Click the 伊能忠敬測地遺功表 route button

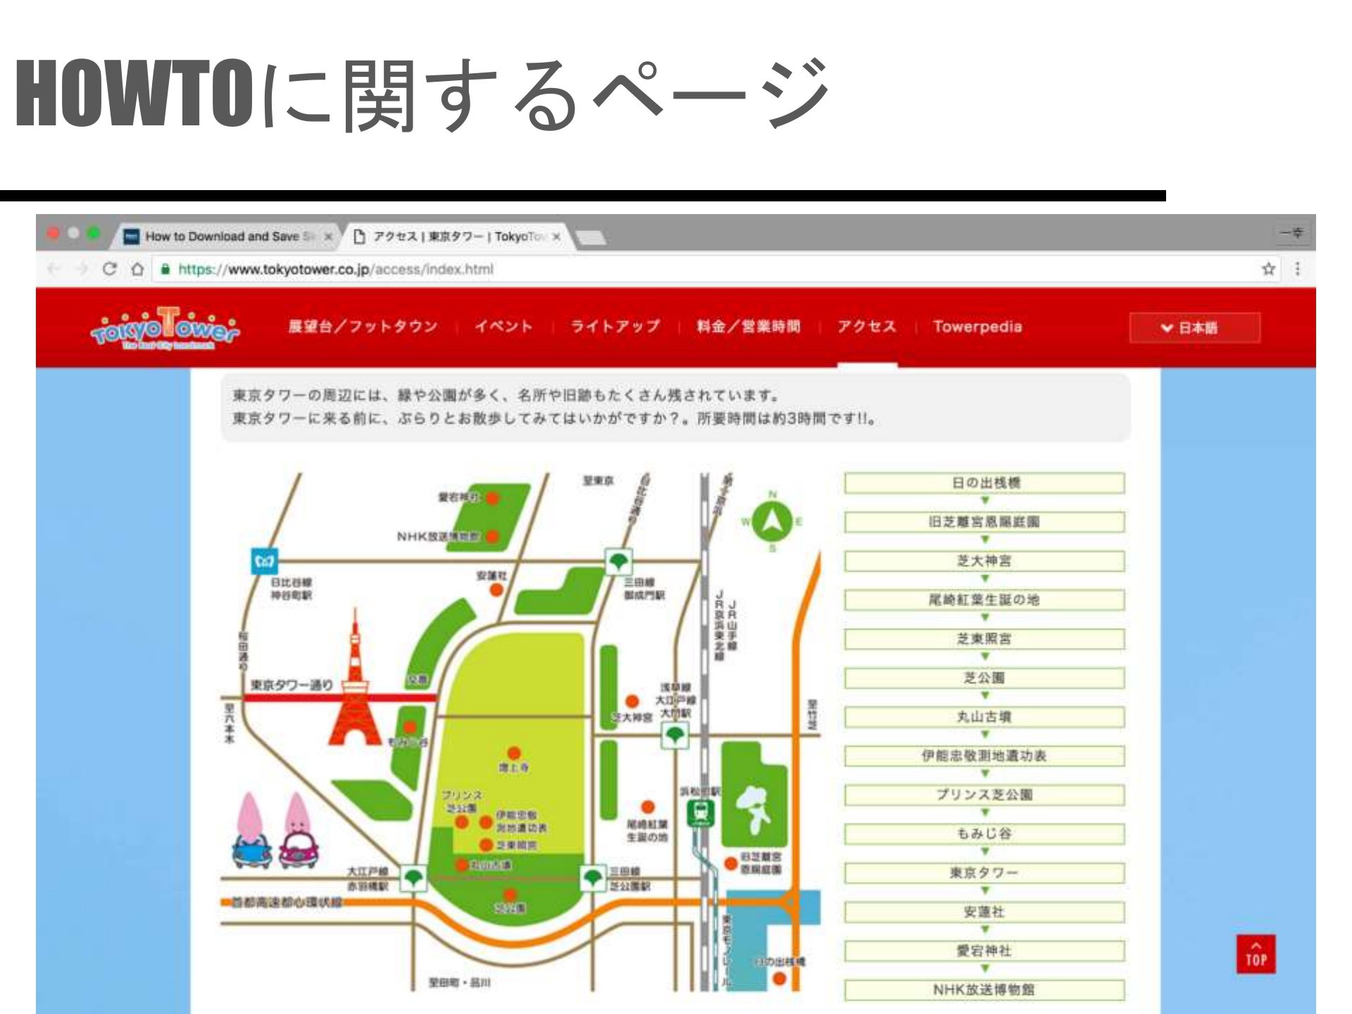tap(984, 756)
